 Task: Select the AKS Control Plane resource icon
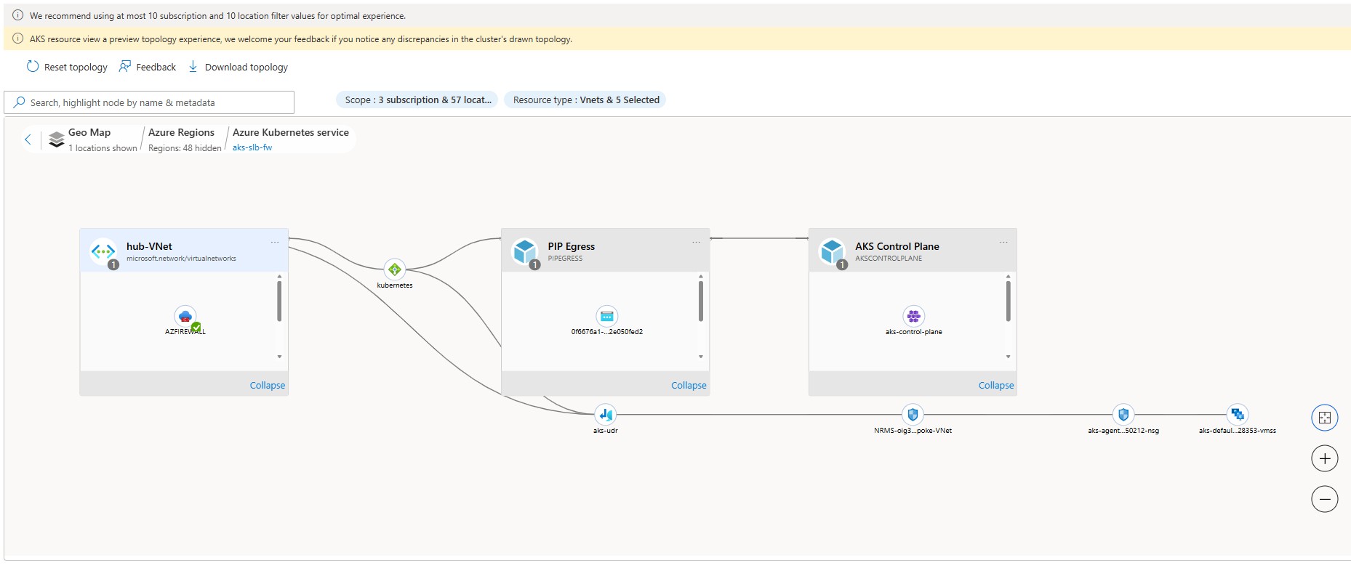click(832, 252)
